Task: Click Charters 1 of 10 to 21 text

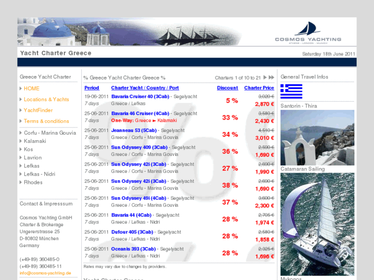Action: [x=238, y=78]
